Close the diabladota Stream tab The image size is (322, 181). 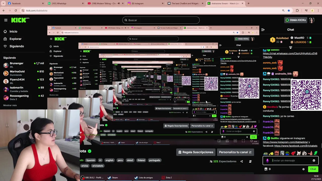click(243, 4)
